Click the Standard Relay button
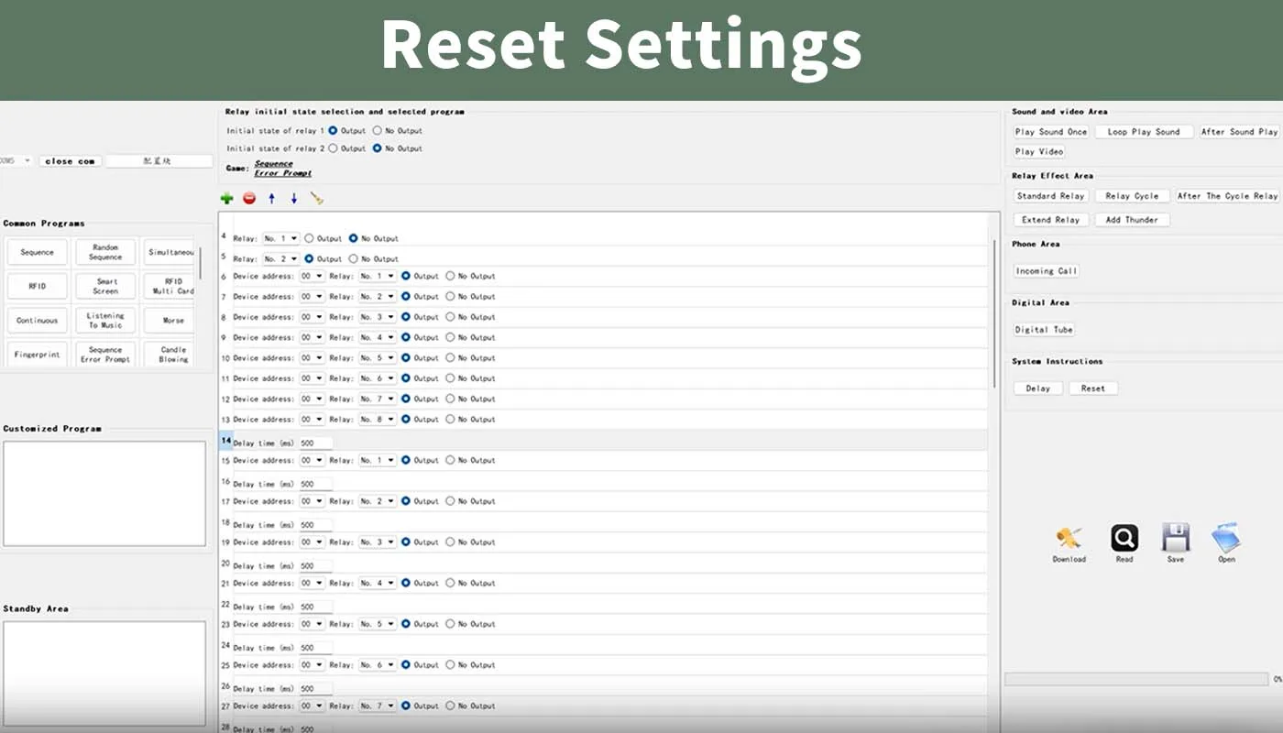Viewport: 1283px width, 733px height. (1051, 196)
